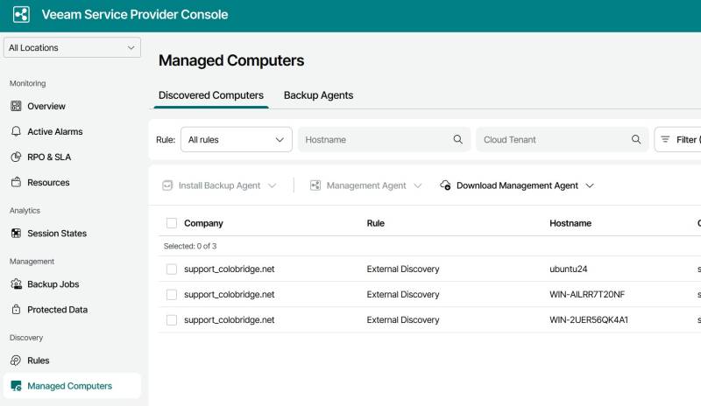
Task: Open Active Alarms bell icon
Action: [16, 131]
